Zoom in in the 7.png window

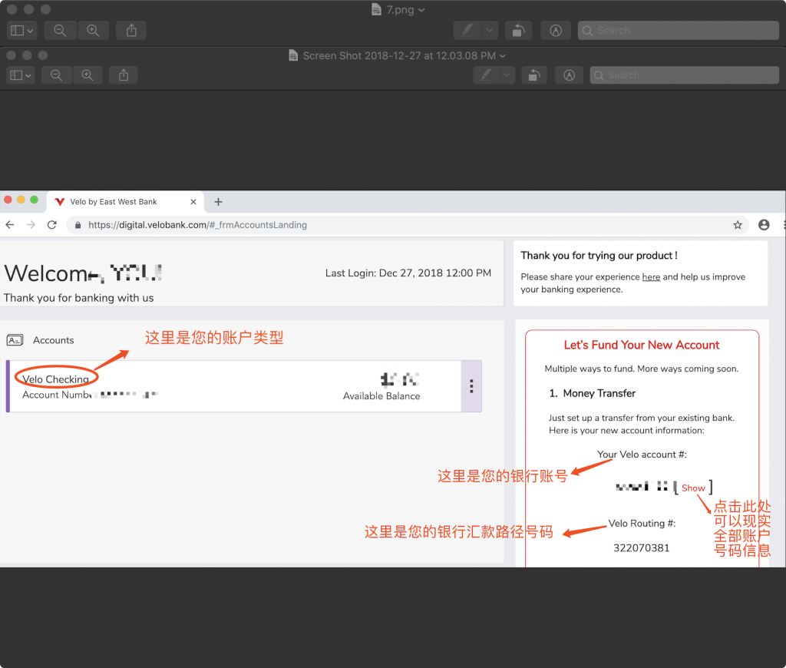click(x=93, y=31)
